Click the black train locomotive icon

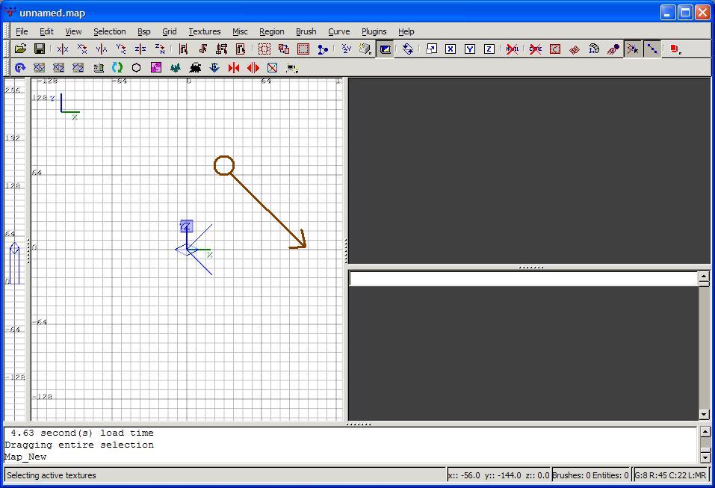(195, 67)
